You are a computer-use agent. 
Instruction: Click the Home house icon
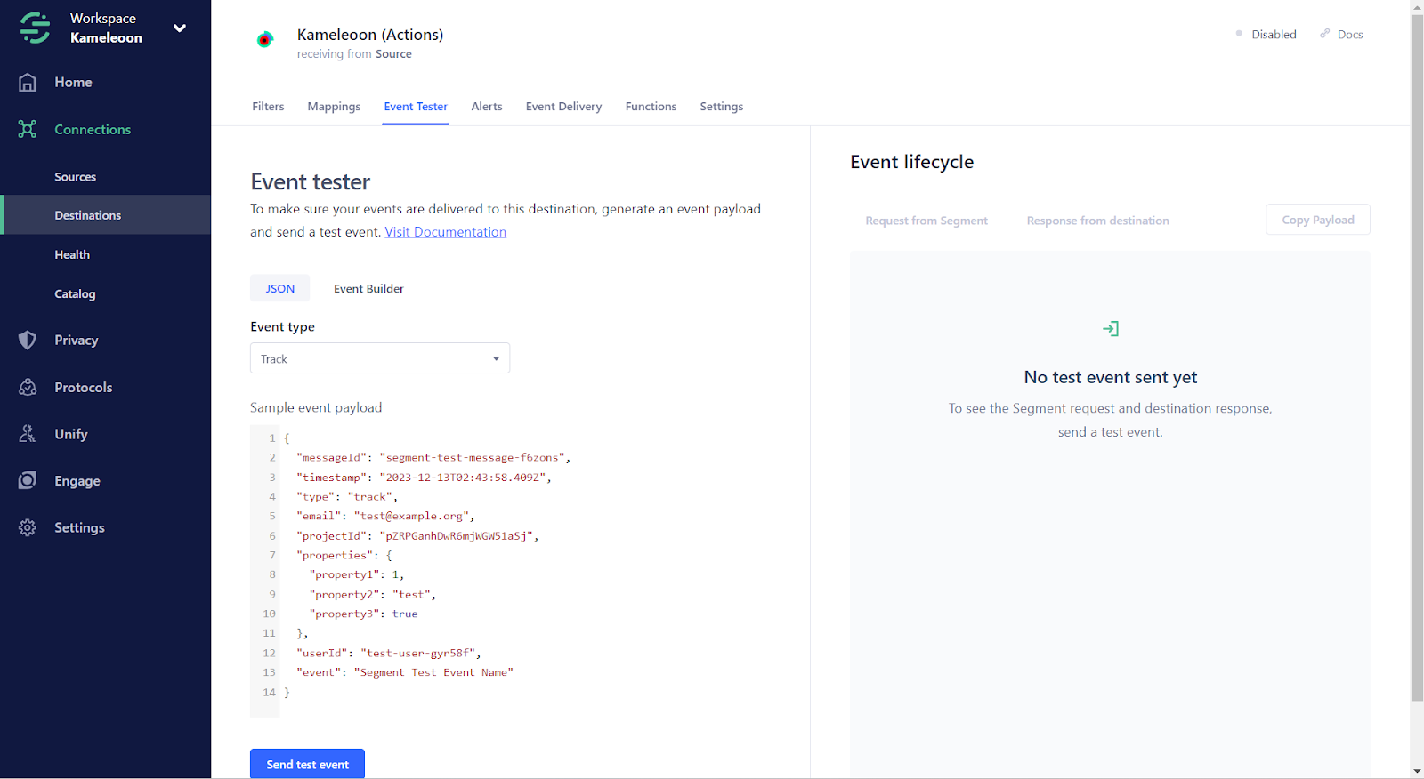tap(28, 83)
